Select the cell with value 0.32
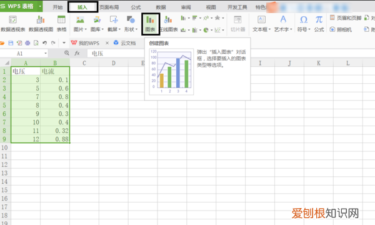The width and height of the screenshot is (375, 225). pos(55,131)
